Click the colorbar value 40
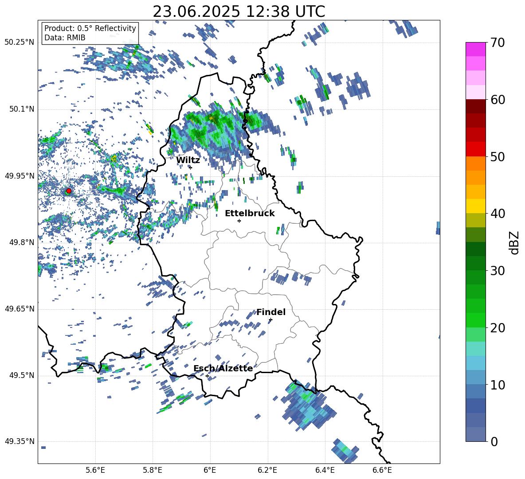Viewport: 525px width, 479px height. point(497,214)
